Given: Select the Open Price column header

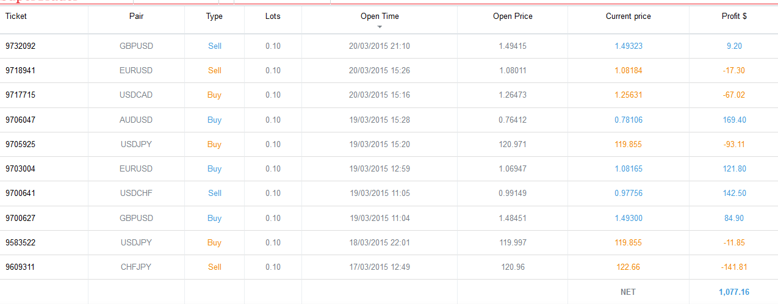Looking at the screenshot, I should (x=513, y=16).
